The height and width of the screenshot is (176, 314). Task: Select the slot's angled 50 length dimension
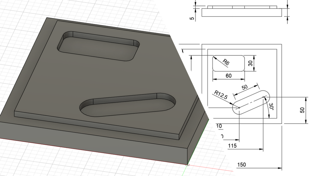[245, 87]
